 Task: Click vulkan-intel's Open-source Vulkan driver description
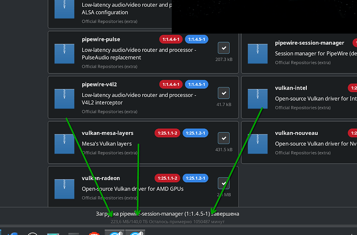pos(316,98)
